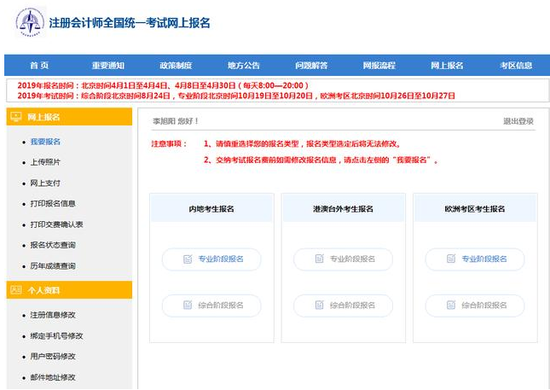Open 打印交费确认表 sidebar link
The image size is (550, 390).
click(x=56, y=224)
